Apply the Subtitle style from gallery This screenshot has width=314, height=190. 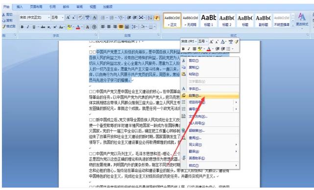click(263, 20)
